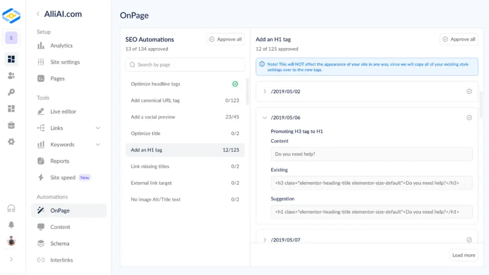This screenshot has width=489, height=275.
Task: Open the users icon in left rail
Action: pos(11,75)
